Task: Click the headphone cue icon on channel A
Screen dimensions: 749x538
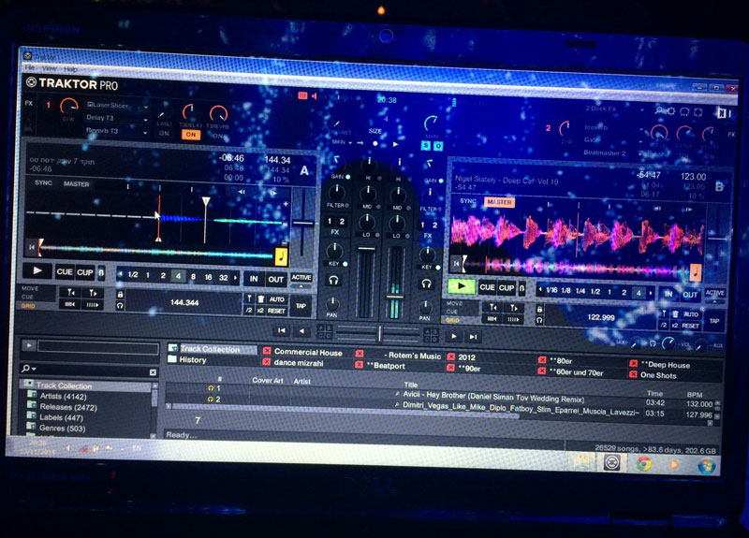Action: click(x=333, y=280)
